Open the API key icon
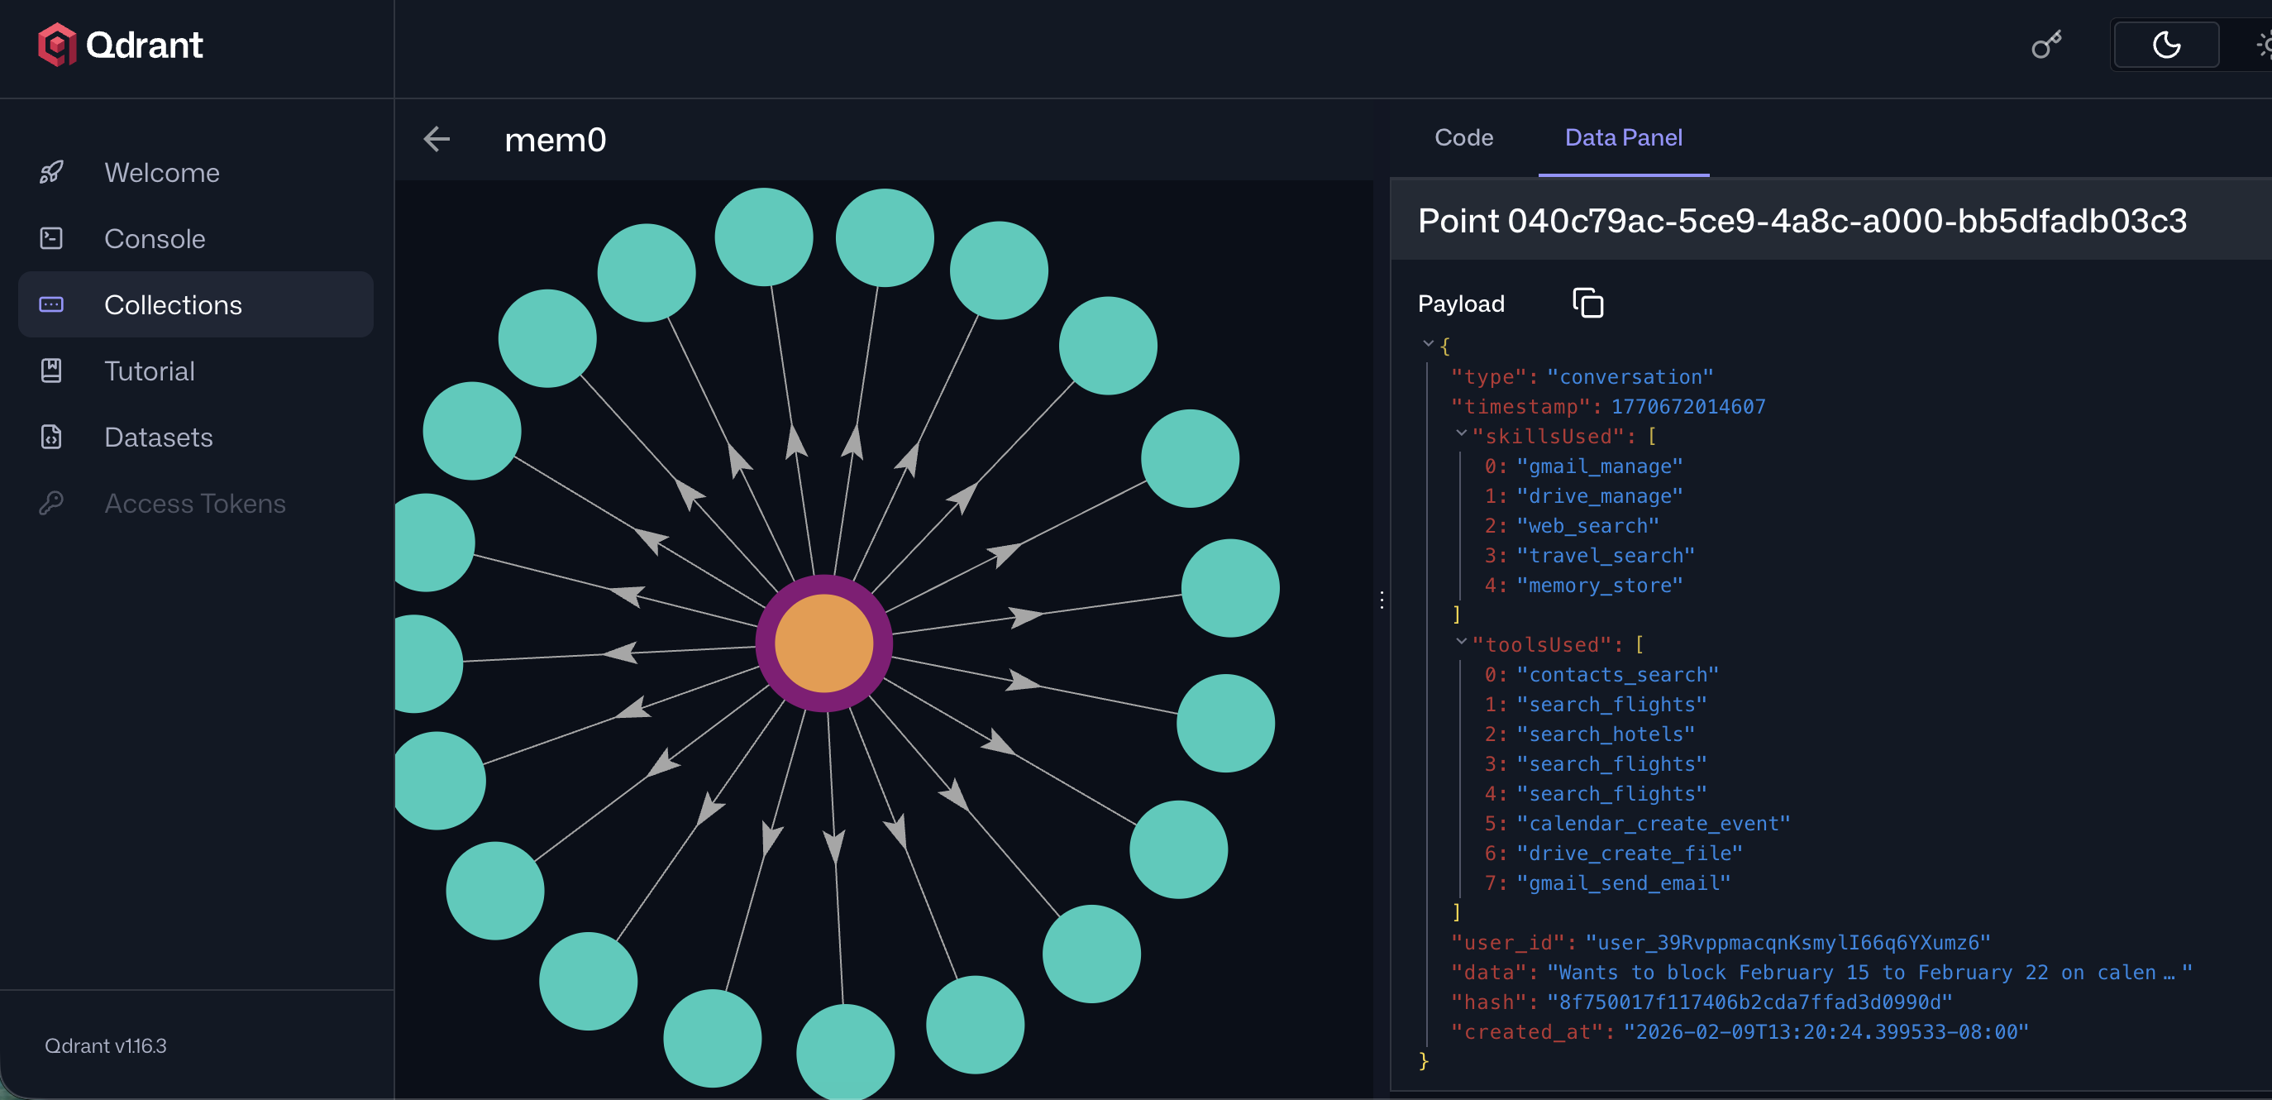Viewport: 2272px width, 1100px height. [x=2045, y=44]
